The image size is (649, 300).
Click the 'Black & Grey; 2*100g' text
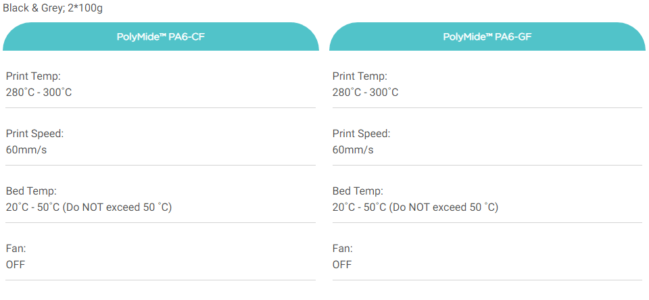click(53, 8)
